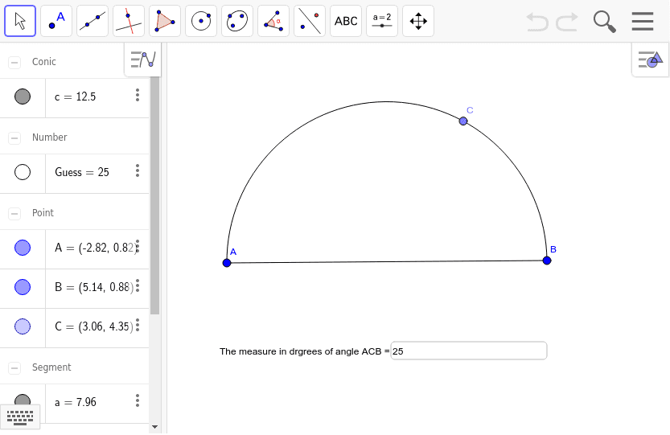
Task: Toggle visibility of number Guess
Action: 23,172
